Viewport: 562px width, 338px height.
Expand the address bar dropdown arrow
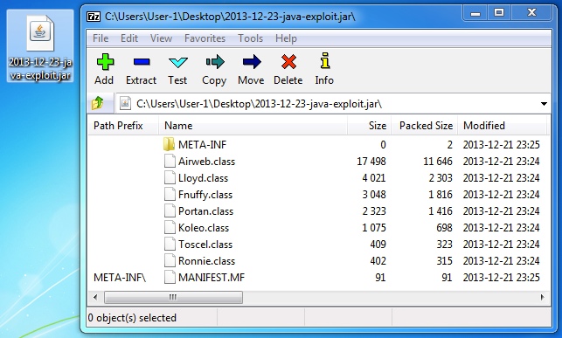click(x=544, y=104)
